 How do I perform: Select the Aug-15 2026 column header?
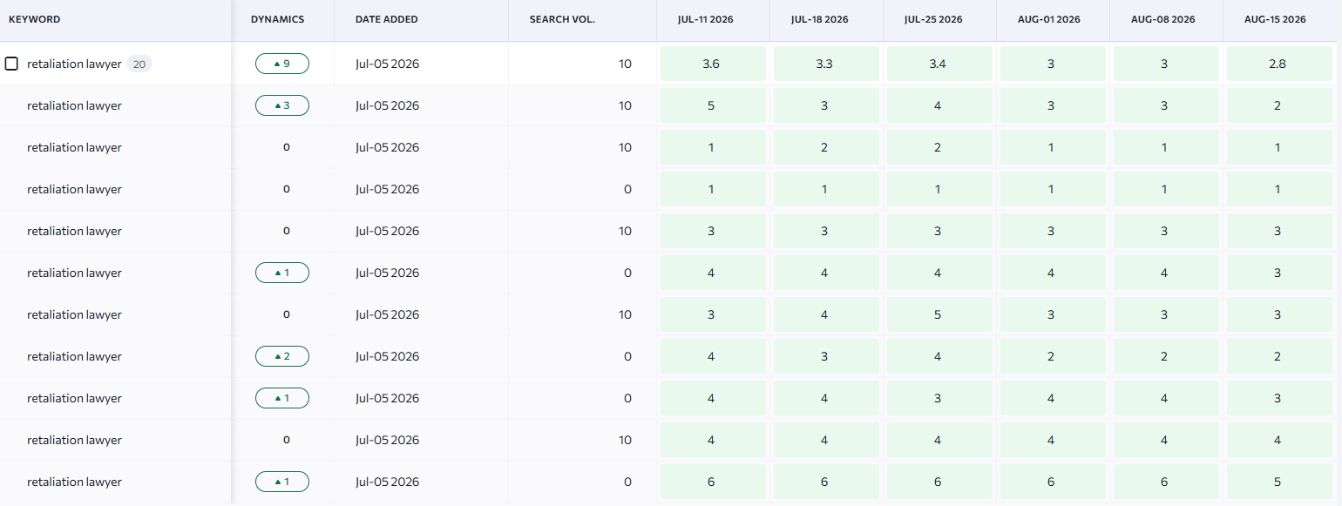pos(1278,19)
